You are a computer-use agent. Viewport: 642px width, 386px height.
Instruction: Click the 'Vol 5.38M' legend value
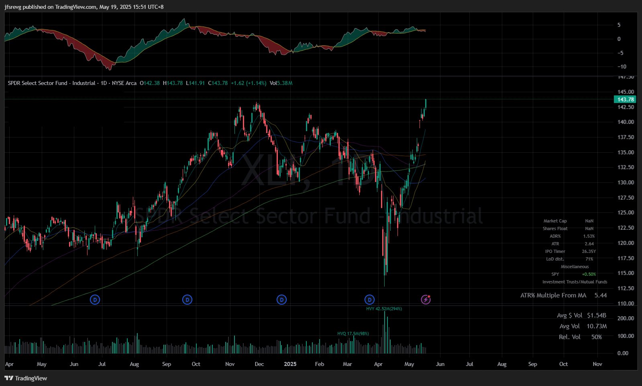pyautogui.click(x=281, y=83)
